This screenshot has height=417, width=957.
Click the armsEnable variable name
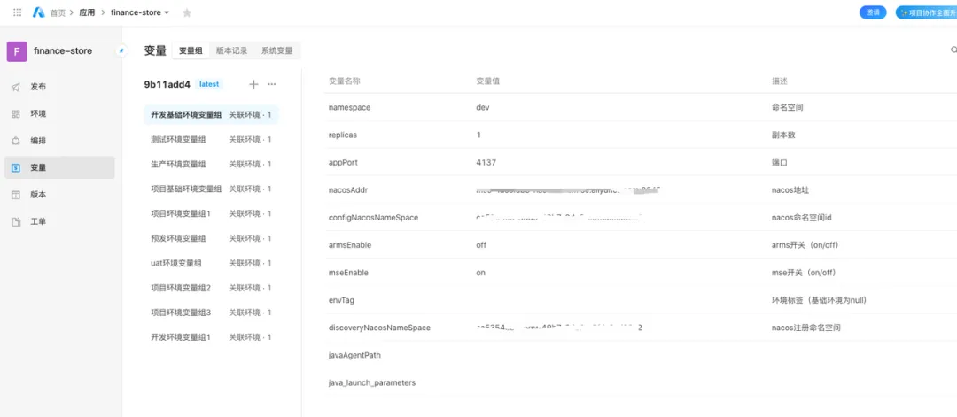[x=350, y=245]
